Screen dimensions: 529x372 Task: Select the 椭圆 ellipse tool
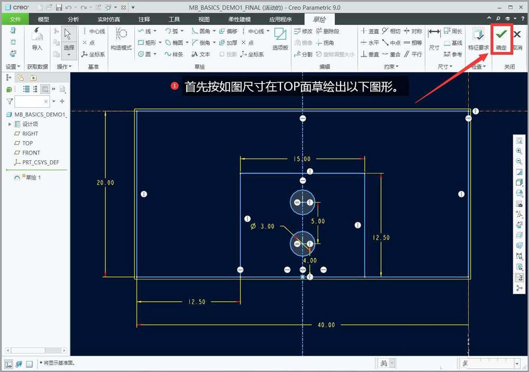click(174, 42)
